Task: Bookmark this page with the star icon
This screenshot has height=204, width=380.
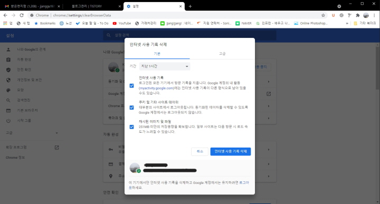Action: tap(323, 15)
